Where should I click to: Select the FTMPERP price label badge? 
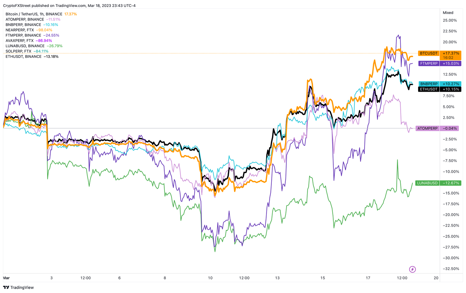point(428,64)
